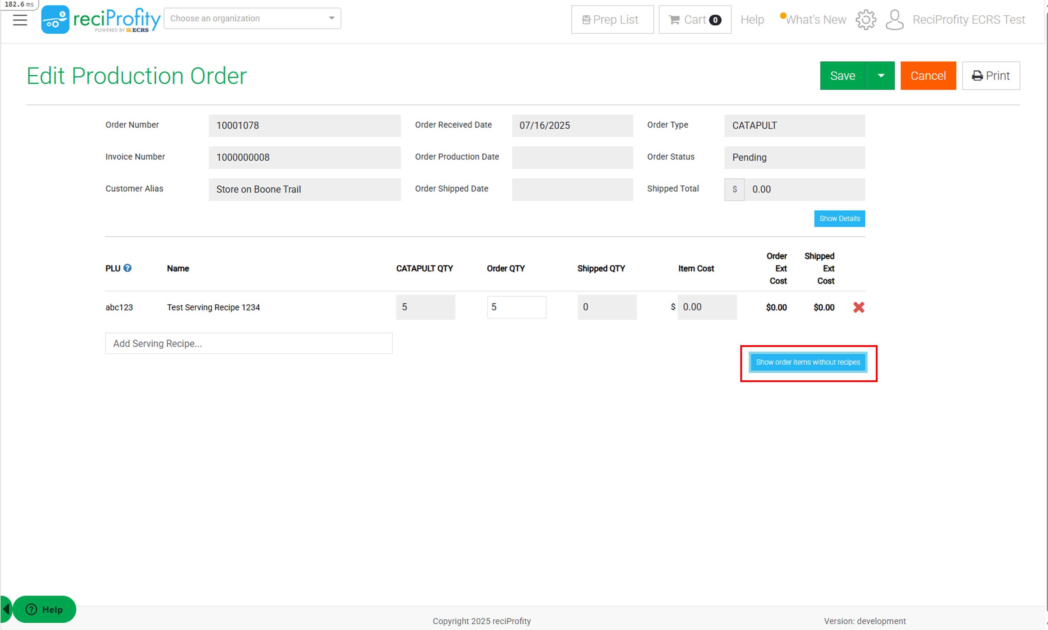Print the production order

(991, 76)
